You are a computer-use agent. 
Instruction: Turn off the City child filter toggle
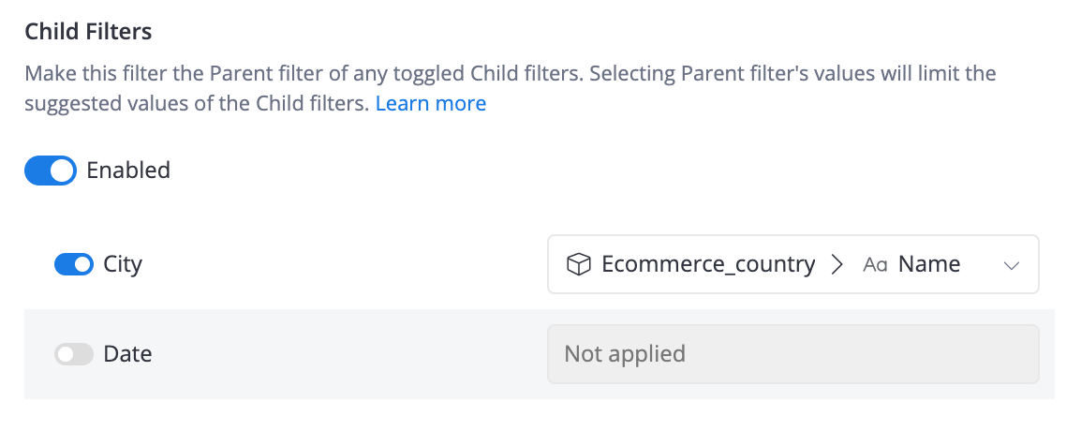click(x=74, y=264)
